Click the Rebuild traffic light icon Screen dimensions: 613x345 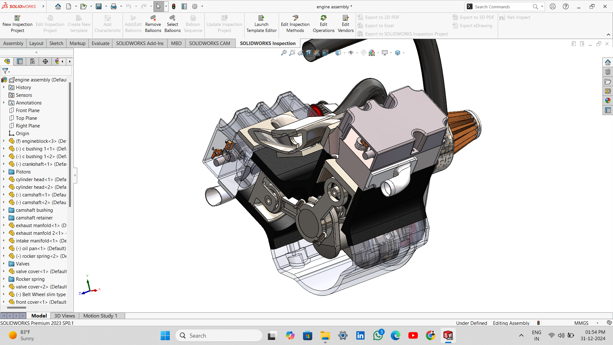click(174, 6)
